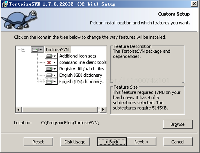Click the Feature Description group label
Screen dimensions: 200x153
click(x=132, y=46)
